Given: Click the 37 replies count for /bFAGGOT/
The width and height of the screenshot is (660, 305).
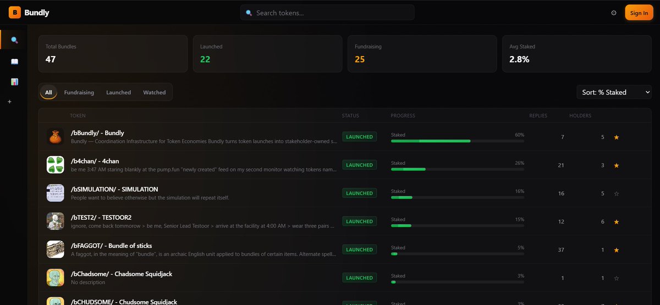Looking at the screenshot, I should 561,250.
